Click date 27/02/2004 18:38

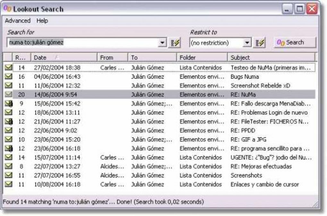(x=57, y=67)
